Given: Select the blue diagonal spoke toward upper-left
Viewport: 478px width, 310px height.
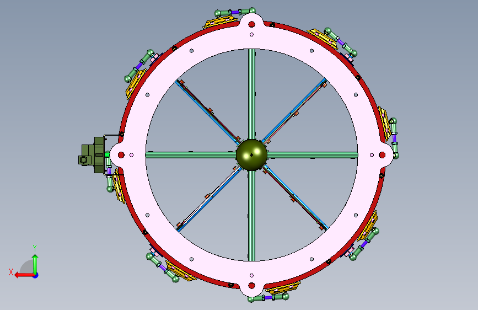Looking at the screenshot, I should click(207, 111).
